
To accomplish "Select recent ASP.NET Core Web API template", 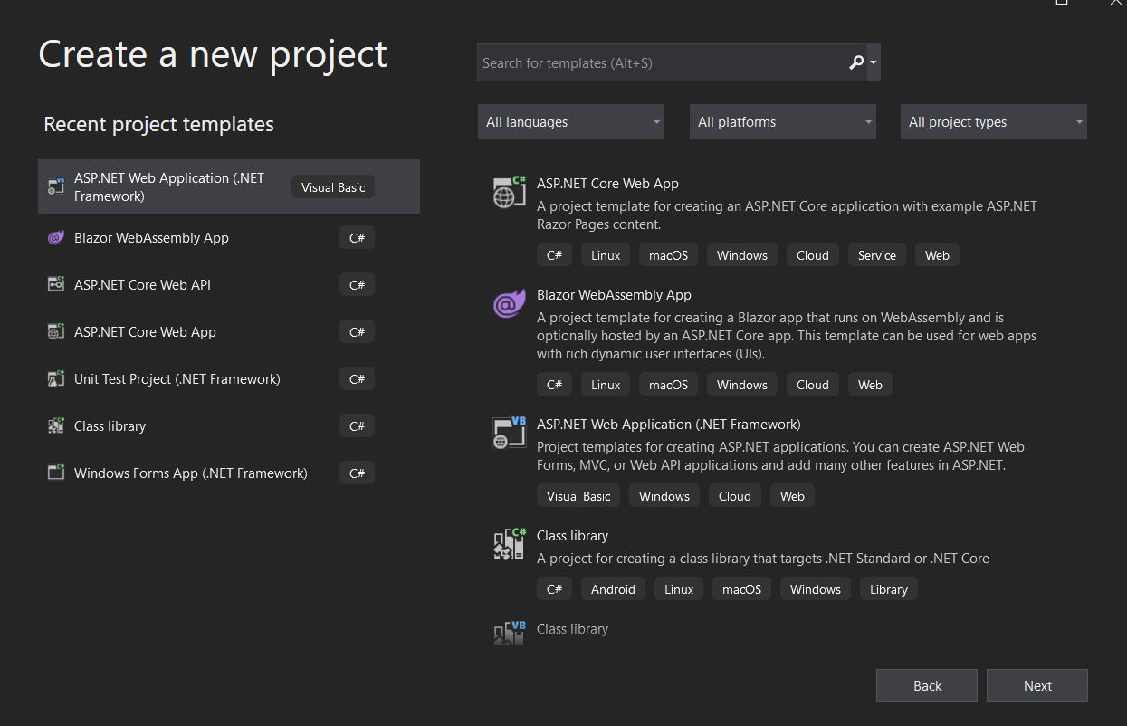I will point(229,284).
